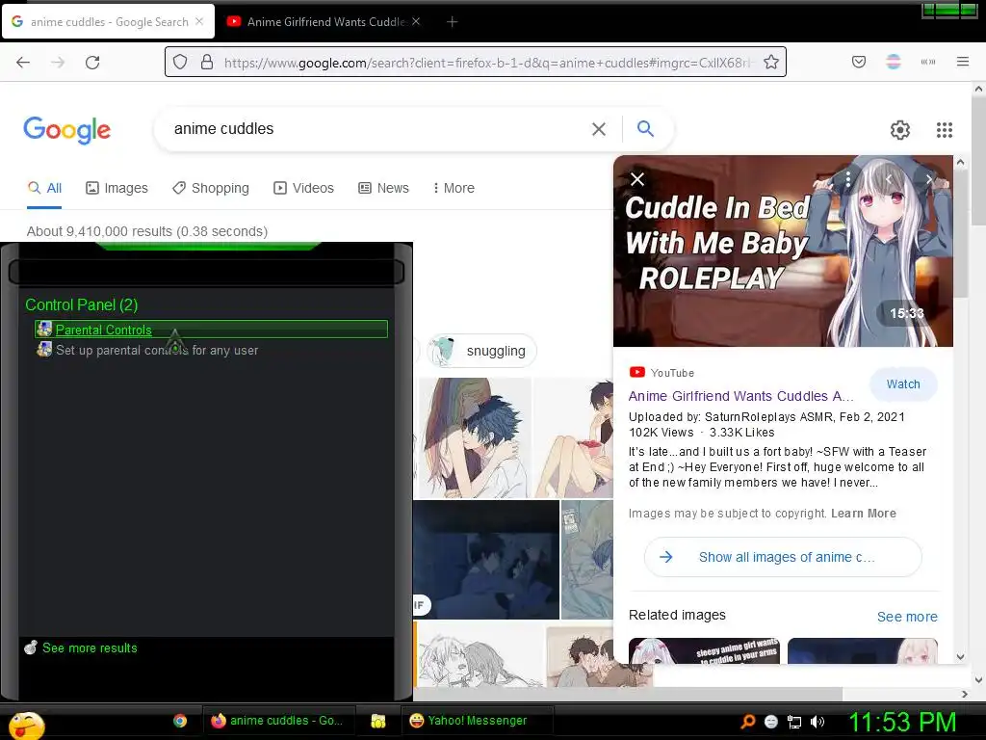Click the YouTube source icon in panel
The height and width of the screenshot is (740, 986).
point(637,372)
